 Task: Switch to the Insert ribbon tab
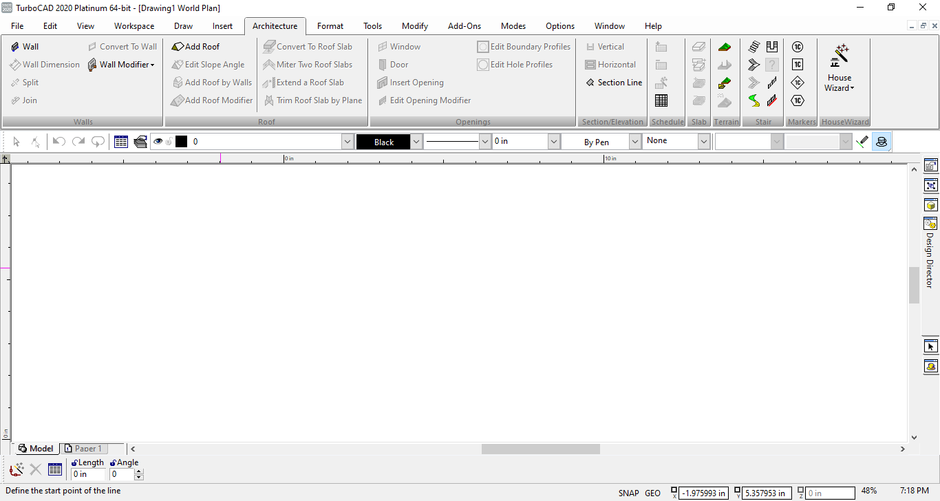222,26
